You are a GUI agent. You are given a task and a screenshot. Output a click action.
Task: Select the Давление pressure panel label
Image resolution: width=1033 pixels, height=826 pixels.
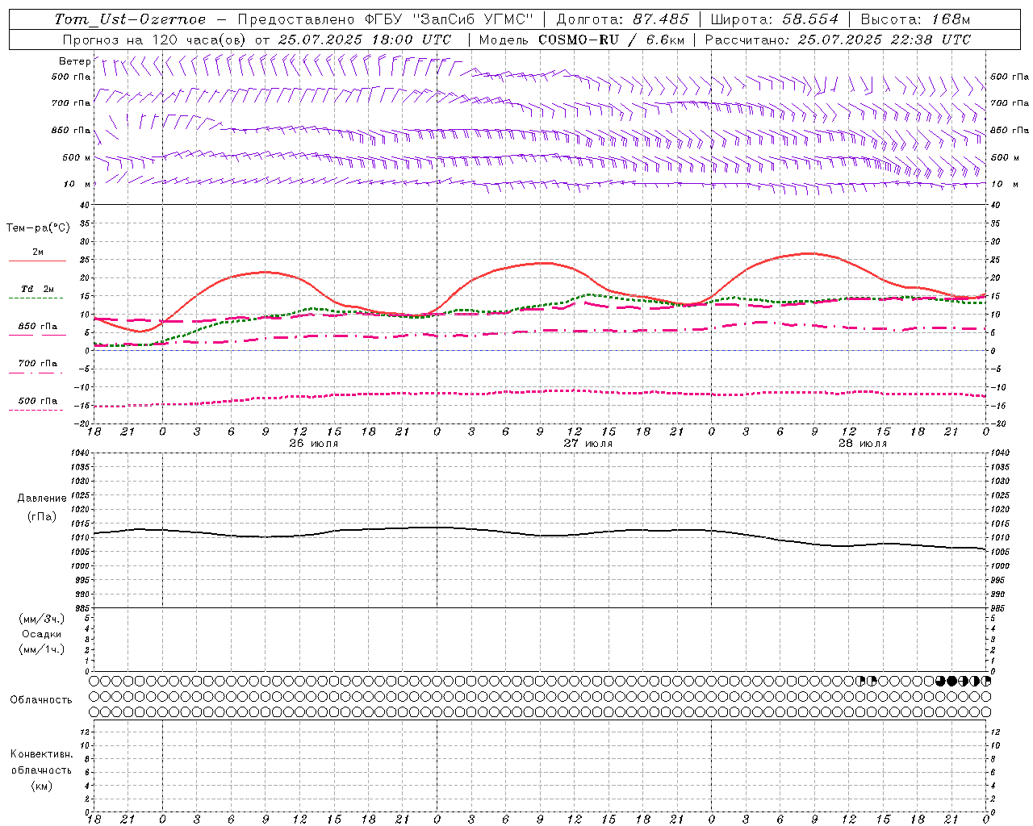click(42, 499)
